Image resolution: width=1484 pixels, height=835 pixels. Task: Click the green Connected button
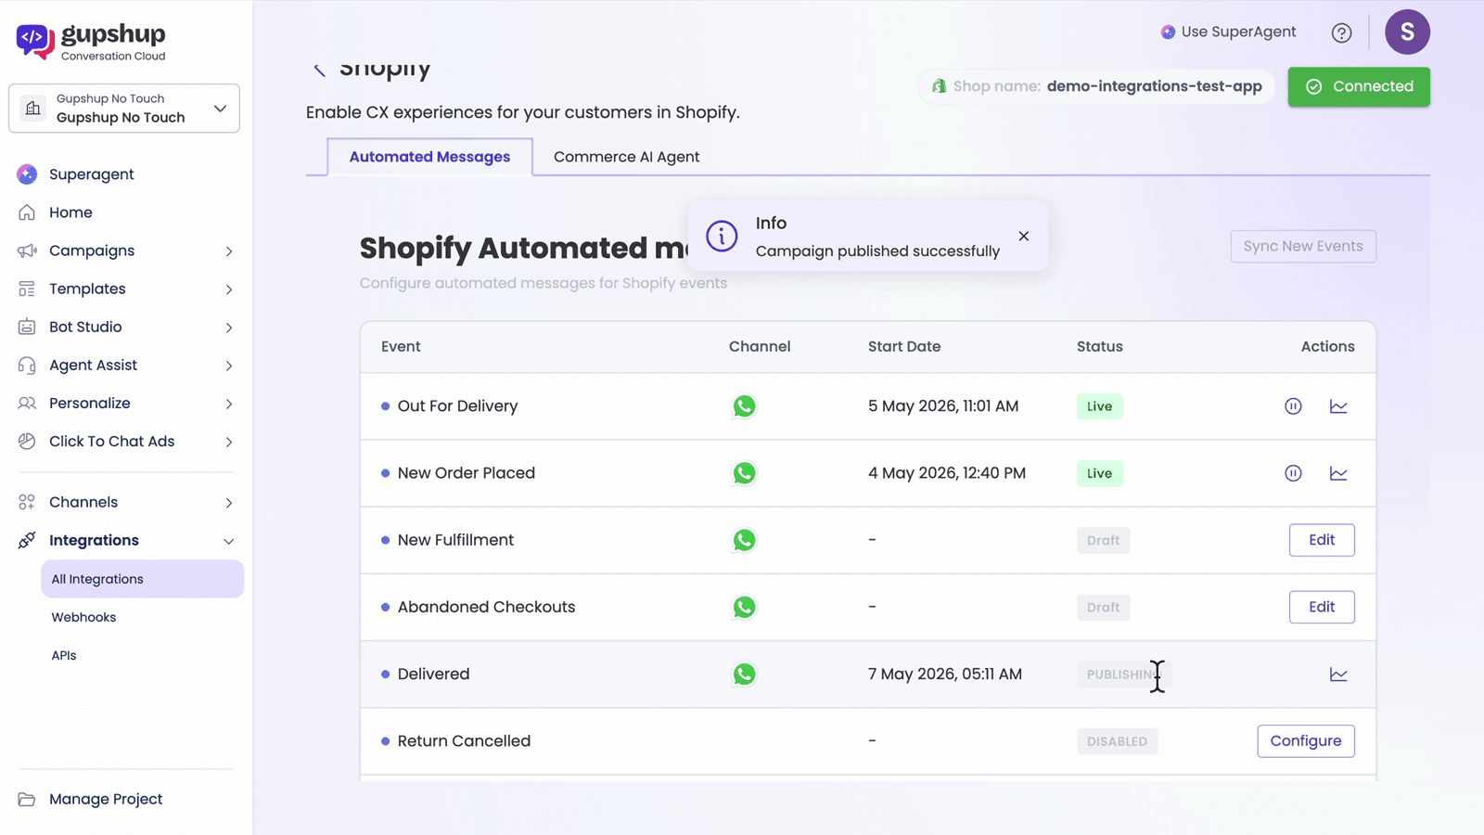pos(1359,86)
